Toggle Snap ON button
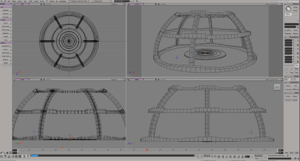 [x=286, y=79]
